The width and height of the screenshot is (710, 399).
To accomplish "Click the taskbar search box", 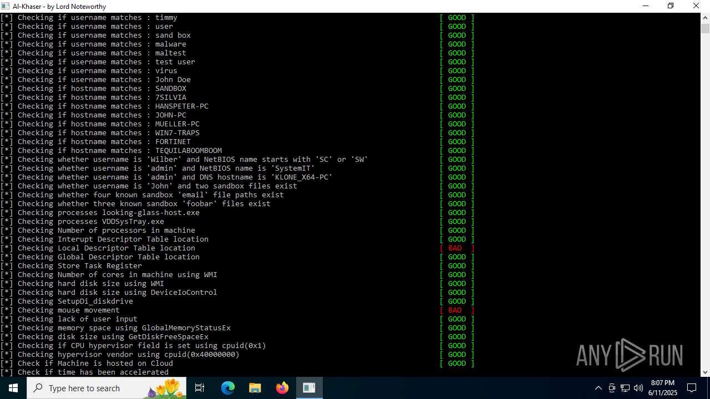I will (x=106, y=388).
